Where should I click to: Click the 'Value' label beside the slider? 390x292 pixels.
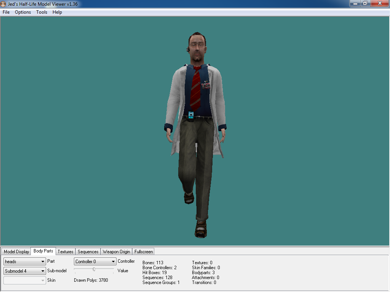coord(123,271)
